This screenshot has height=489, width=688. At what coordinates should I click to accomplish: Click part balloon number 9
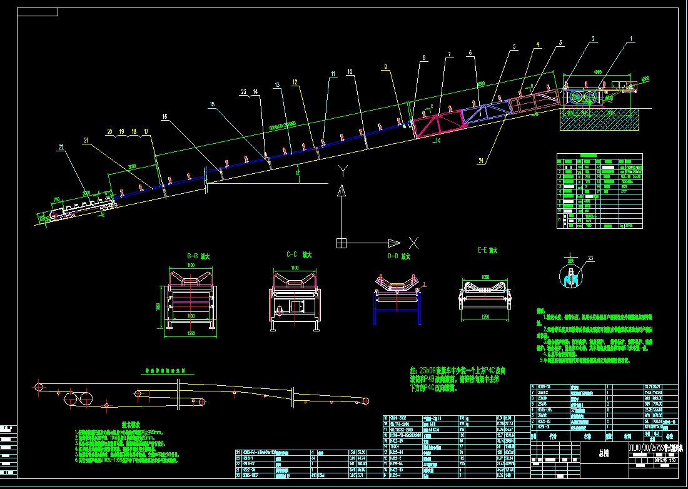(x=386, y=66)
